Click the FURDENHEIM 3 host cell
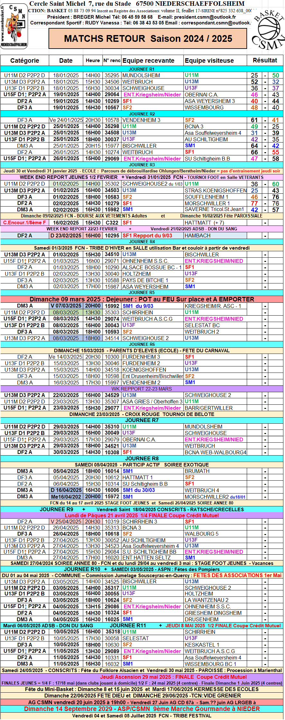This screenshot has height=720, width=285. tap(153, 357)
